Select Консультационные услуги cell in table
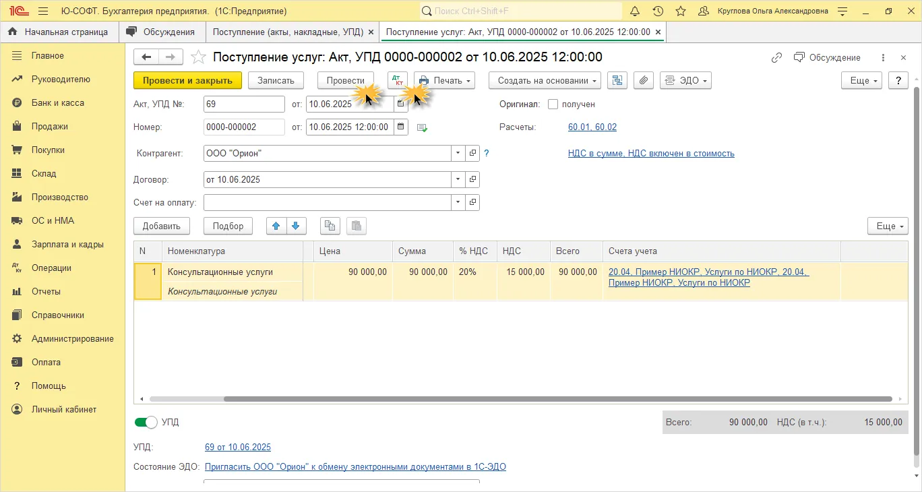Screen dimensions: 922x492 tap(232, 272)
